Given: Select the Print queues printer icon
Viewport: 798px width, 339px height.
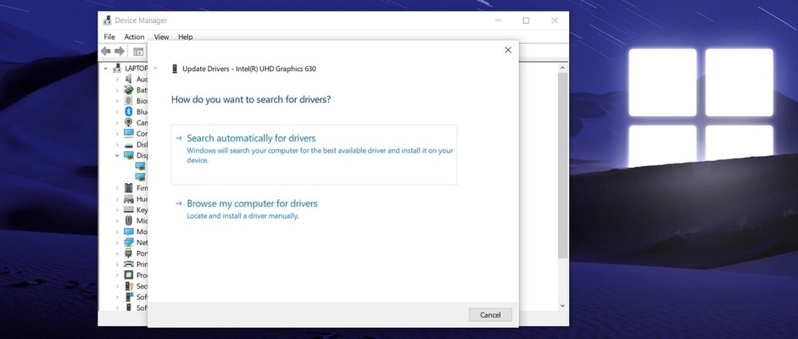Looking at the screenshot, I should pos(128,264).
